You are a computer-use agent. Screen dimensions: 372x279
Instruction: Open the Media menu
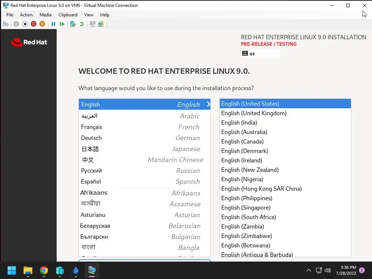45,15
